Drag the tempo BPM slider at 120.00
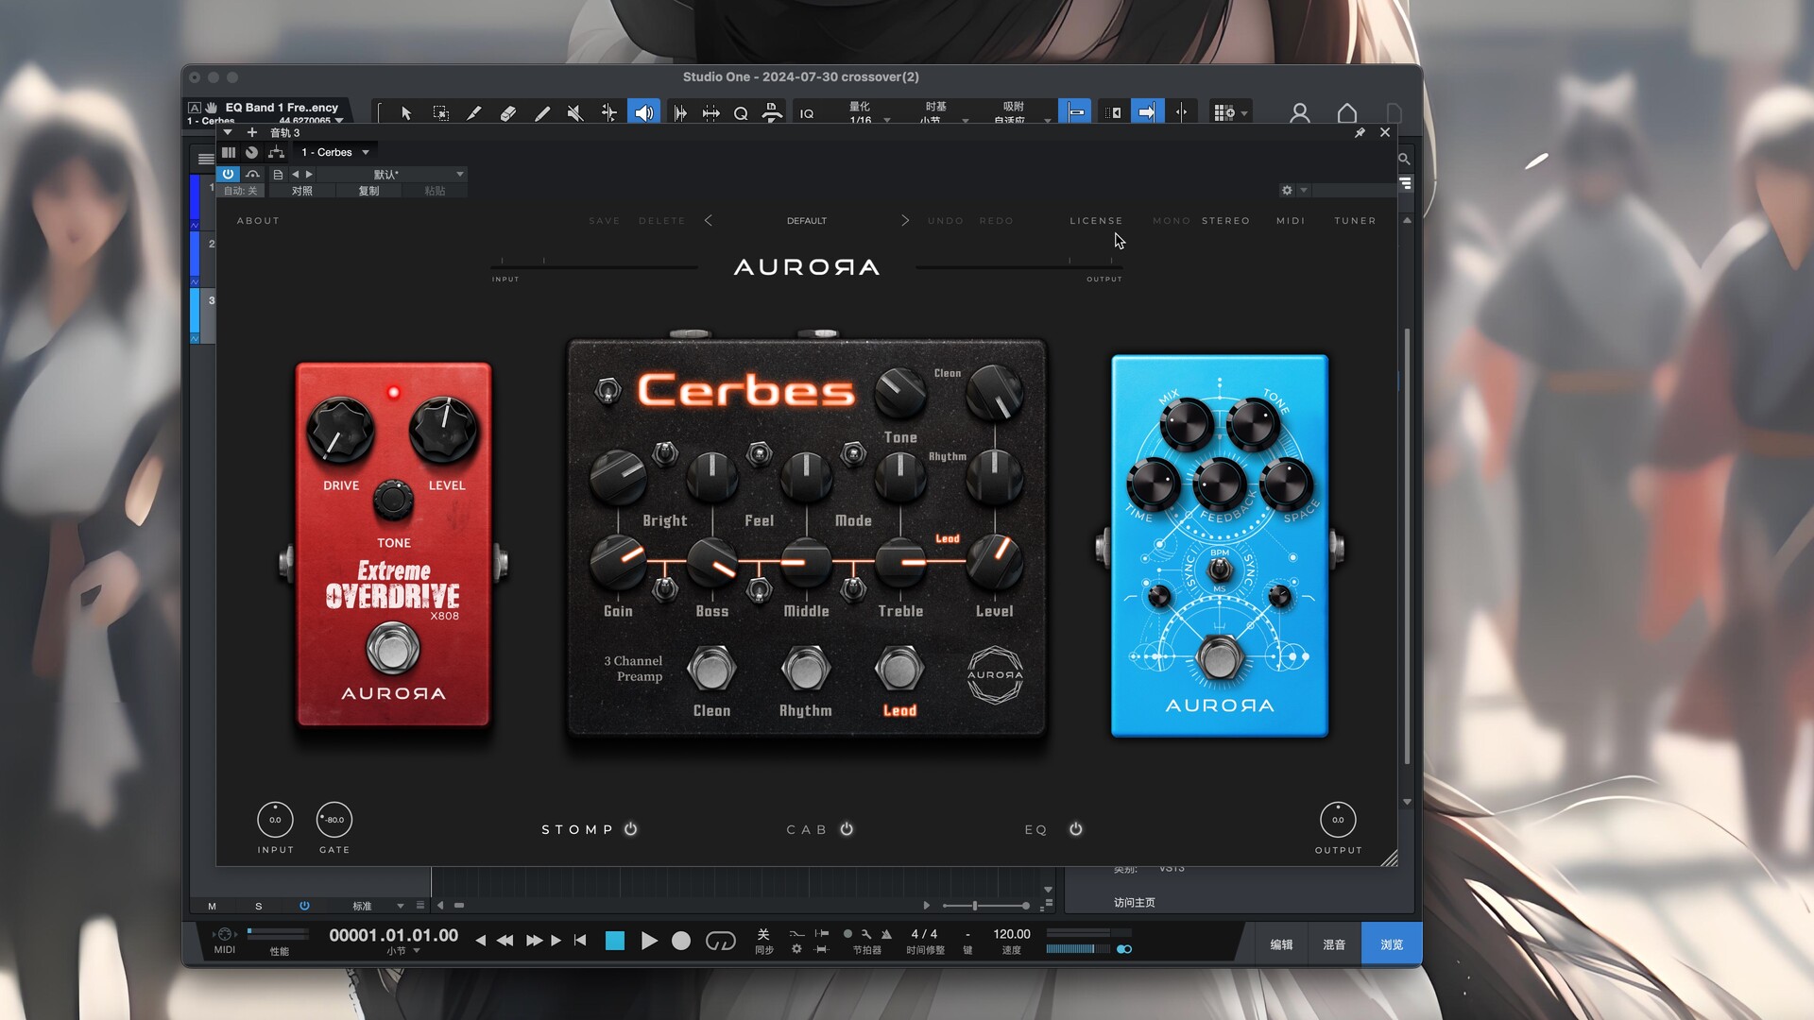The image size is (1814, 1020). click(x=1012, y=934)
